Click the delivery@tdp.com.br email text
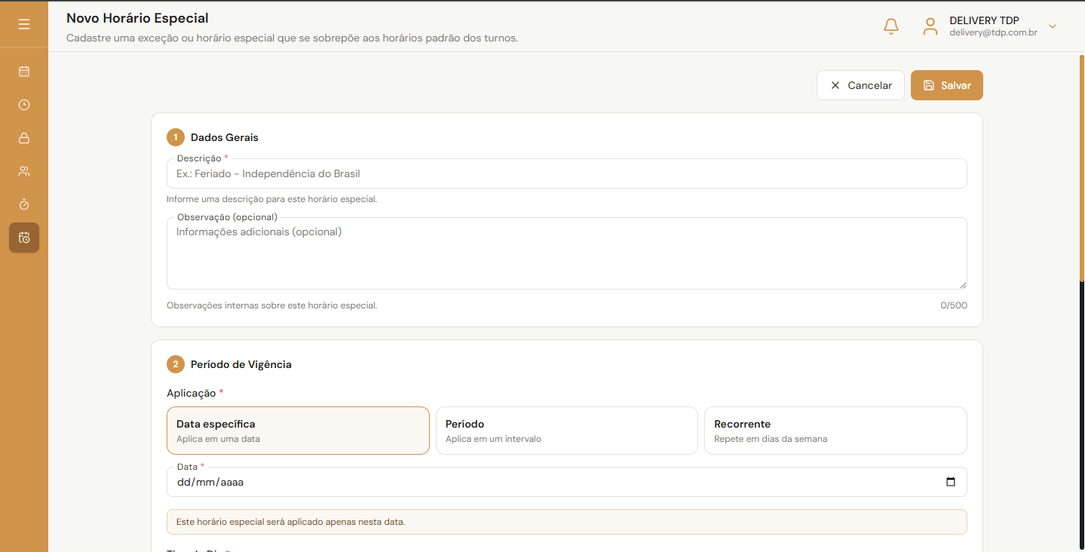The height and width of the screenshot is (552, 1085). 993,32
